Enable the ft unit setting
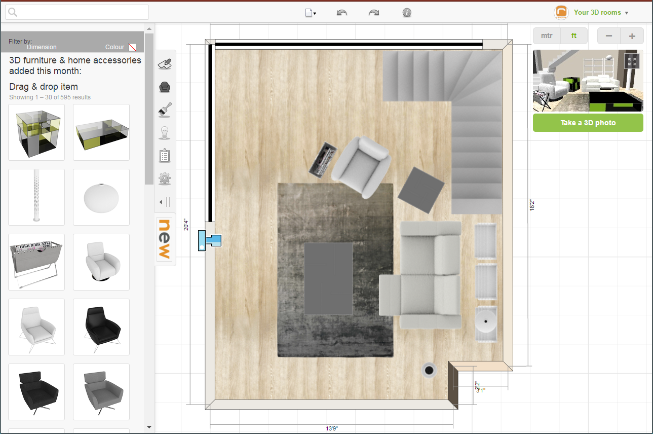The height and width of the screenshot is (434, 653). [573, 35]
